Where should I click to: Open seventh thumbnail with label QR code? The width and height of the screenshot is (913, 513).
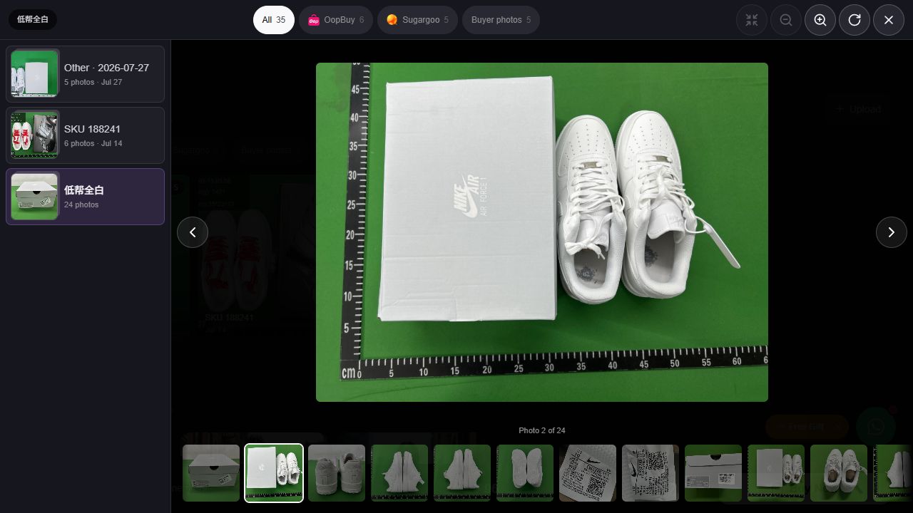coord(588,473)
